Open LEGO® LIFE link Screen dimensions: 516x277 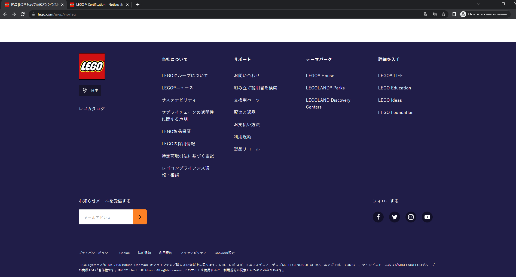click(x=390, y=76)
